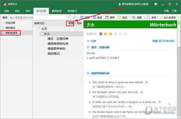Set word rating to three stars
Viewport: 181px width, 119px height.
(116, 34)
